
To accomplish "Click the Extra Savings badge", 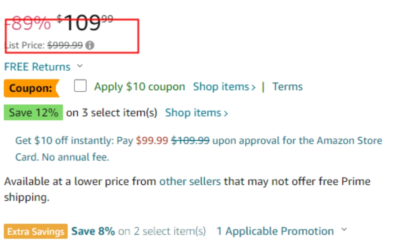I will pyautogui.click(x=35, y=231).
